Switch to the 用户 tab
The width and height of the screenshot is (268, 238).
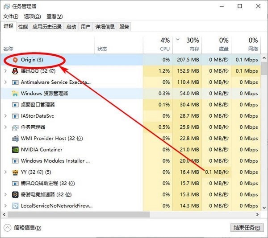point(85,27)
